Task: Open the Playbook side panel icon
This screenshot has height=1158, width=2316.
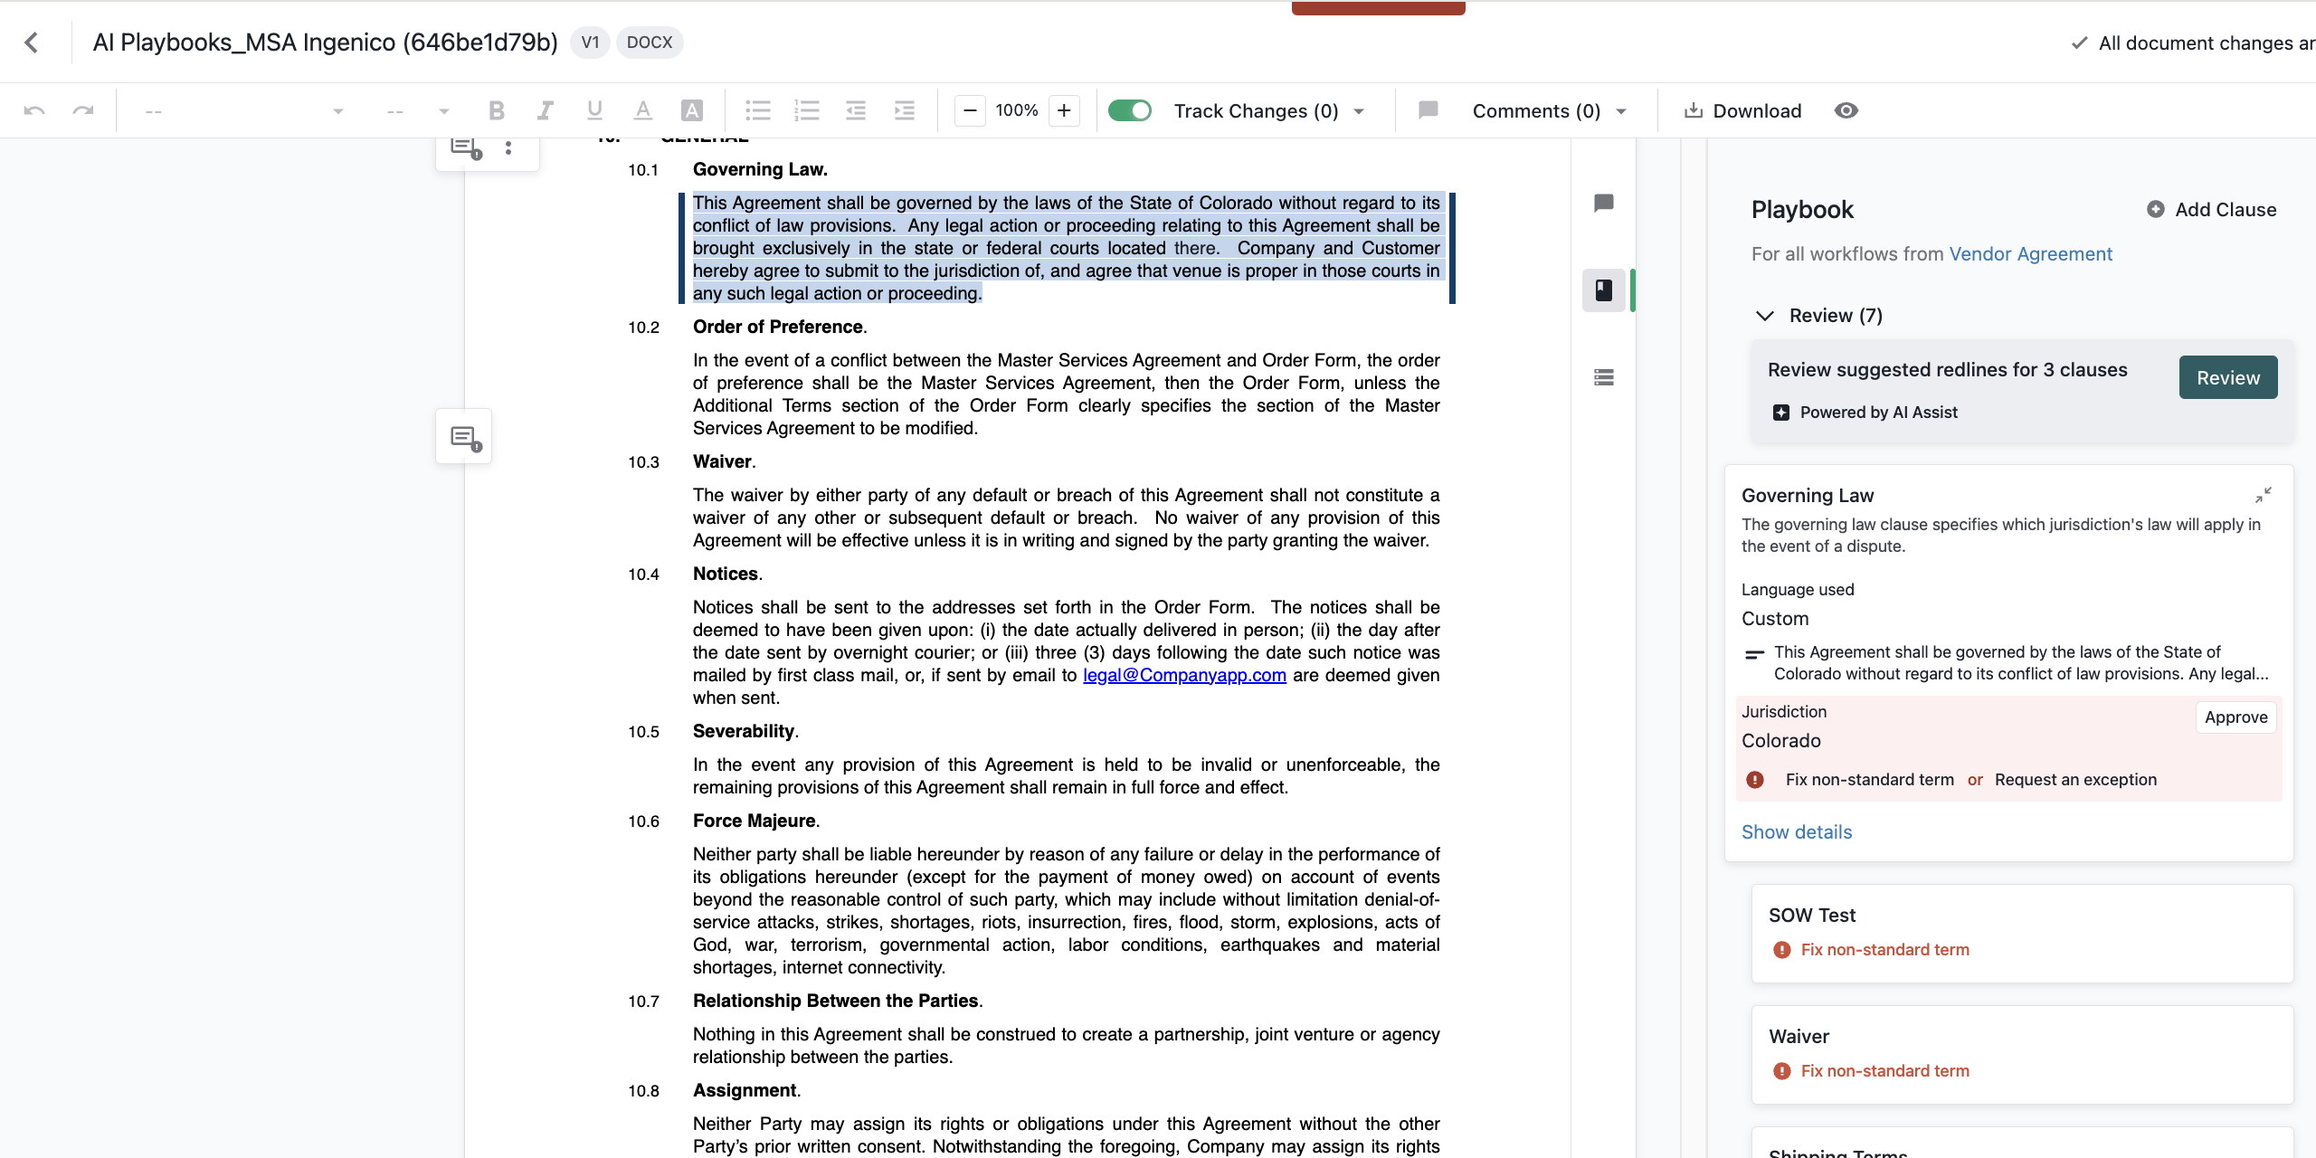Action: (x=1604, y=290)
